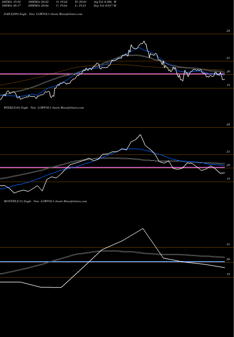Image resolution: width=234 pixels, height=337 pixels.
Task: Click the peak of the weekly price line
Action: (x=140, y=135)
